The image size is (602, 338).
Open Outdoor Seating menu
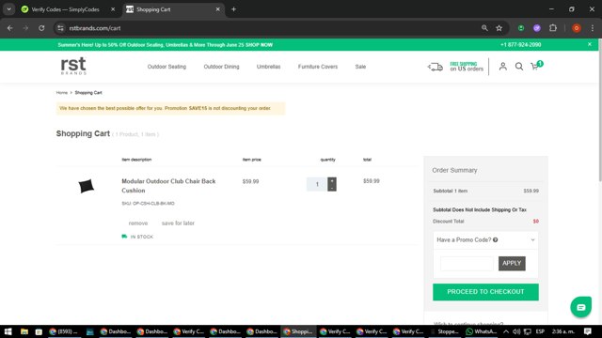[x=166, y=67]
